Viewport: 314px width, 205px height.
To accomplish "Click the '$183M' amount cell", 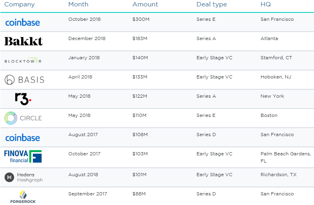I will click(140, 38).
